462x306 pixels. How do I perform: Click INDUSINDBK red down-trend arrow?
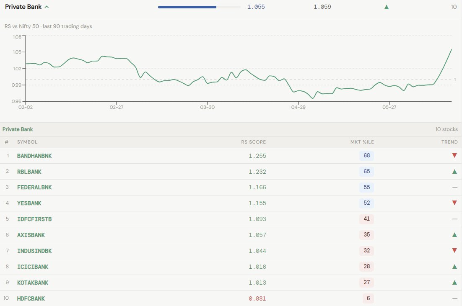click(x=454, y=250)
